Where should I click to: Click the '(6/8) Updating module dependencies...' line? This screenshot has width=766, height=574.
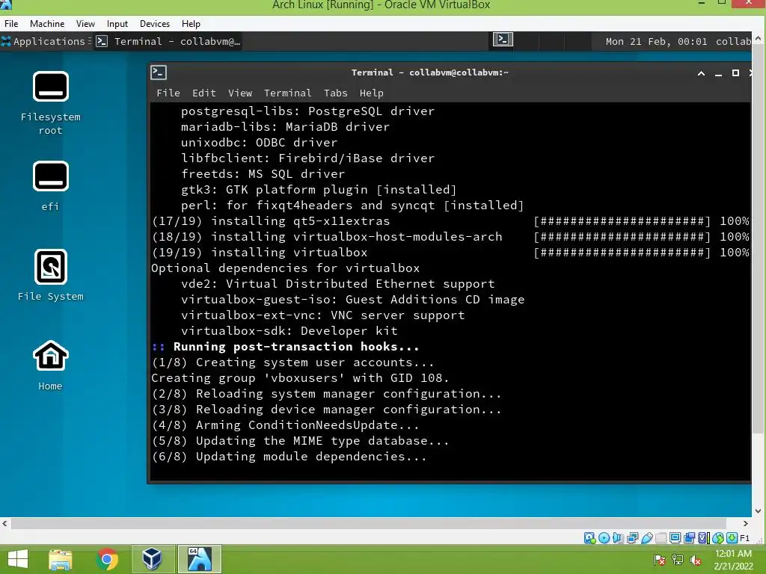pos(289,457)
